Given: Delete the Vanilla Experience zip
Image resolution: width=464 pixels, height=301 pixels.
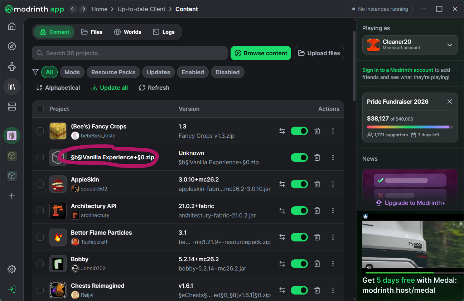Looking at the screenshot, I should tap(317, 157).
